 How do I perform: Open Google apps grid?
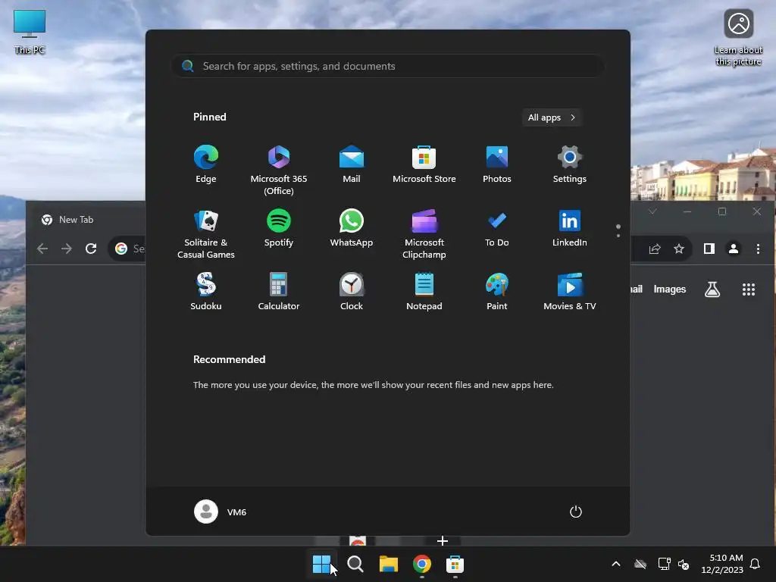[749, 289]
